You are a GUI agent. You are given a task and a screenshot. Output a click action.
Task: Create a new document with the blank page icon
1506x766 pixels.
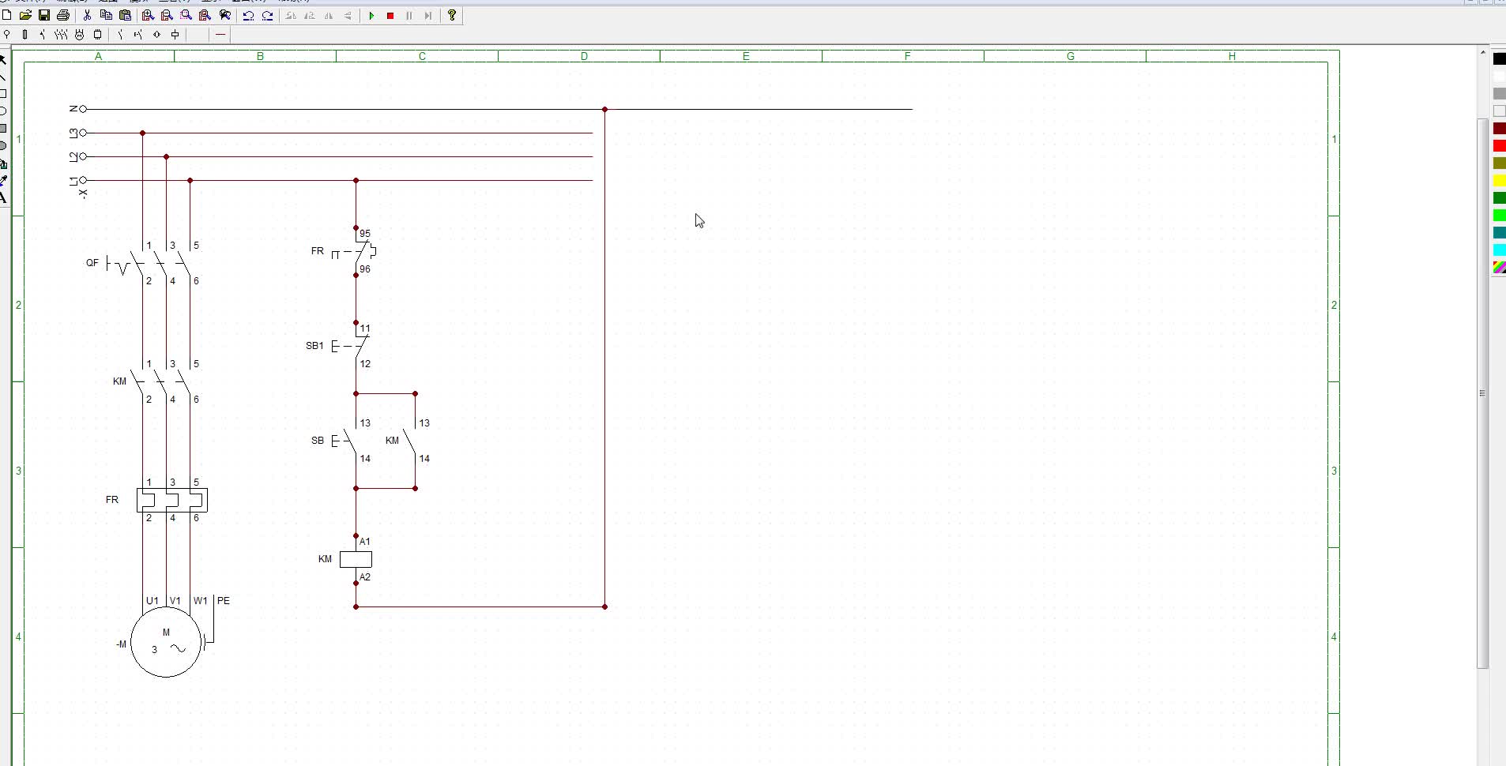pos(7,15)
